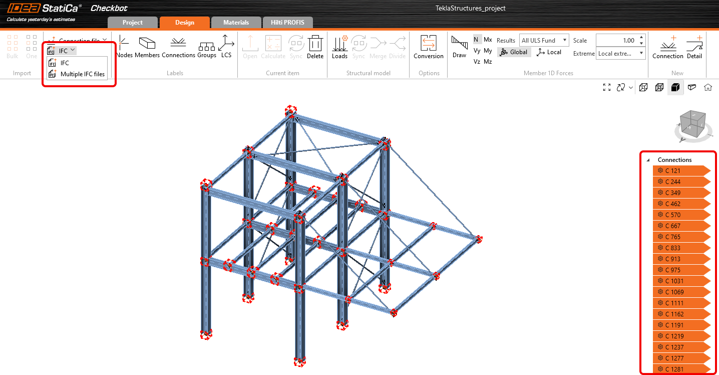719x375 pixels.
Task: Switch to the Materials tab
Action: coord(236,22)
